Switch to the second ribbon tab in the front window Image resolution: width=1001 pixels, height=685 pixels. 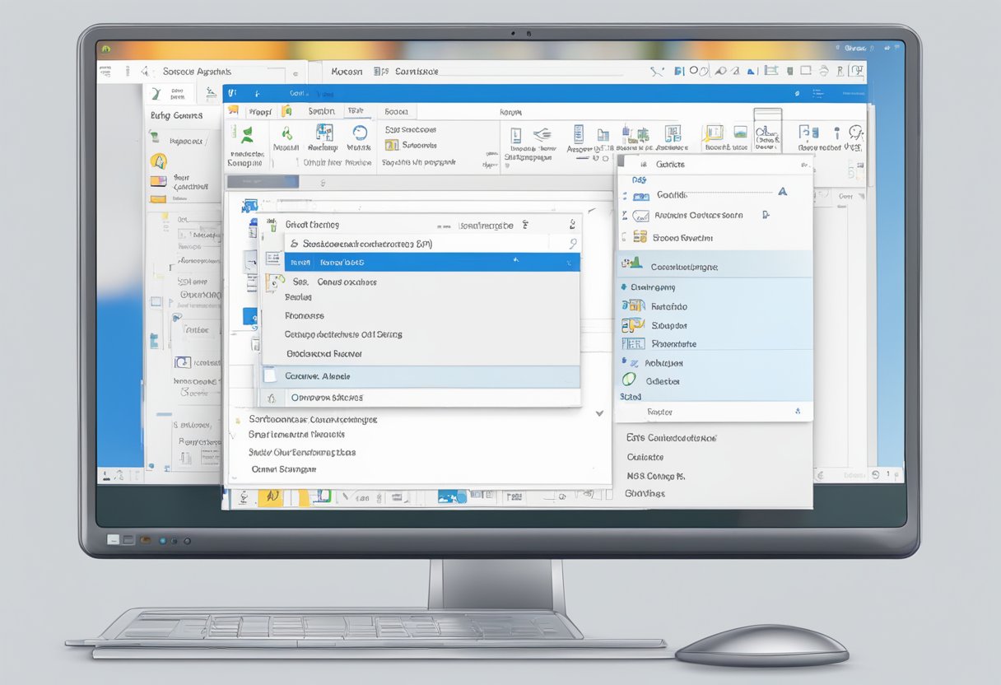pyautogui.click(x=321, y=111)
